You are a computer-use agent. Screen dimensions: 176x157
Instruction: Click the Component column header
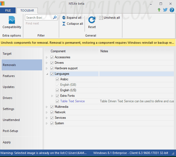(x=58, y=51)
